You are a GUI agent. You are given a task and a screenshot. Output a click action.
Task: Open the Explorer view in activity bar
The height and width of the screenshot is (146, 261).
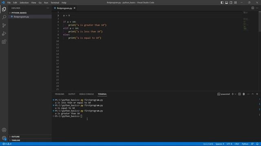click(x=4, y=9)
